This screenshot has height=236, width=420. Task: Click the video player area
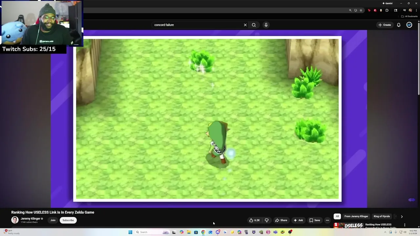[x=209, y=119]
